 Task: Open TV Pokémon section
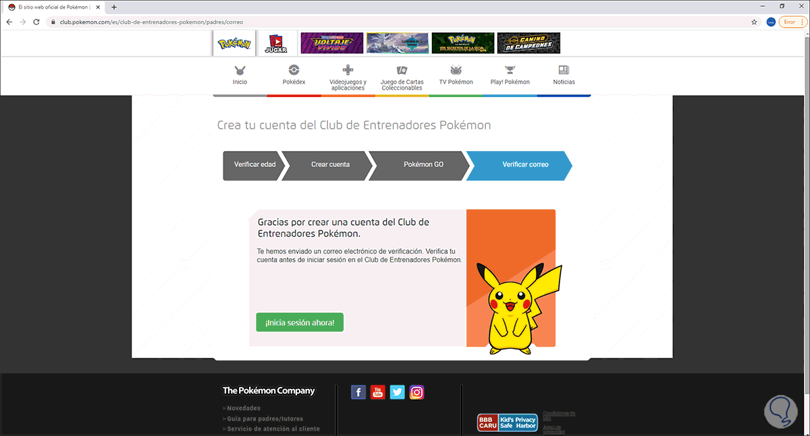click(456, 75)
